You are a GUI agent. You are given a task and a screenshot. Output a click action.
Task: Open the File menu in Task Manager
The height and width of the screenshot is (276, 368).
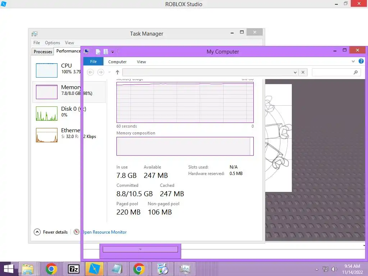click(37, 43)
